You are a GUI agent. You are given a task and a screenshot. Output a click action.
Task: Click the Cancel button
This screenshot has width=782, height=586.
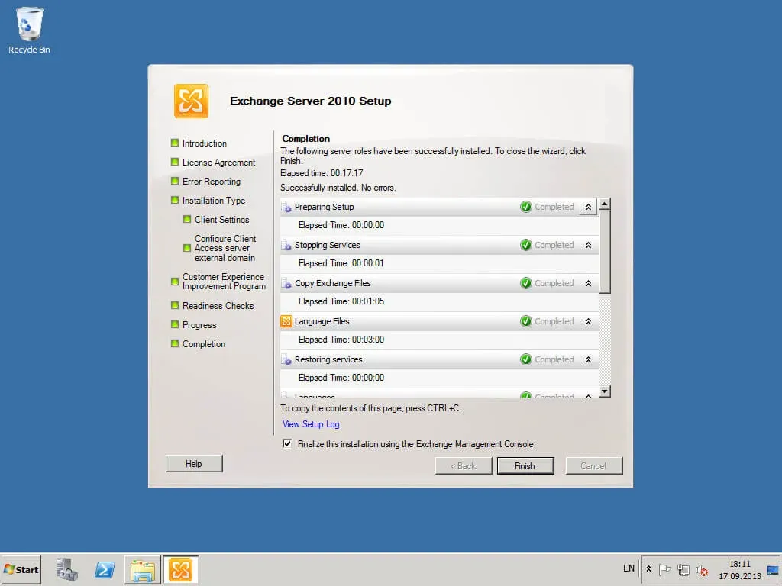click(593, 466)
